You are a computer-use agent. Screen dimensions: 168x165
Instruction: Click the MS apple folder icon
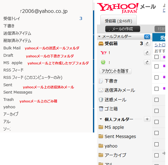[101, 127]
